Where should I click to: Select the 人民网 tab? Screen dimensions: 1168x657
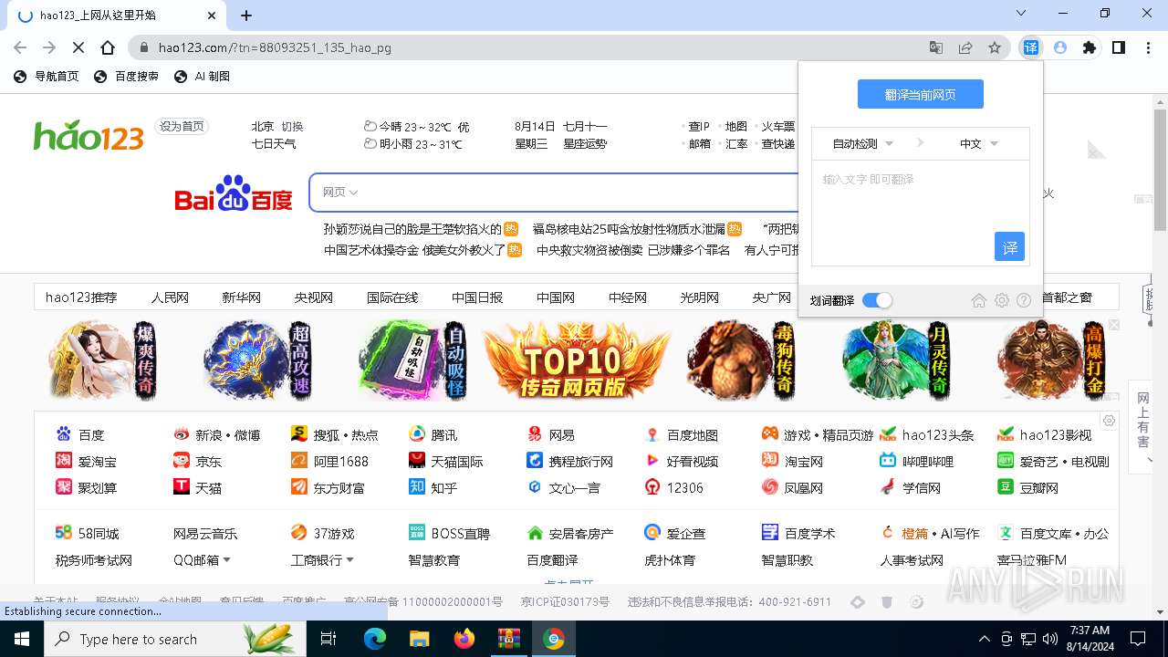(170, 297)
